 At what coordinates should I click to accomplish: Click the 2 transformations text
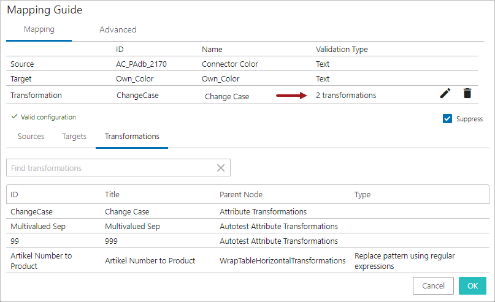click(346, 96)
